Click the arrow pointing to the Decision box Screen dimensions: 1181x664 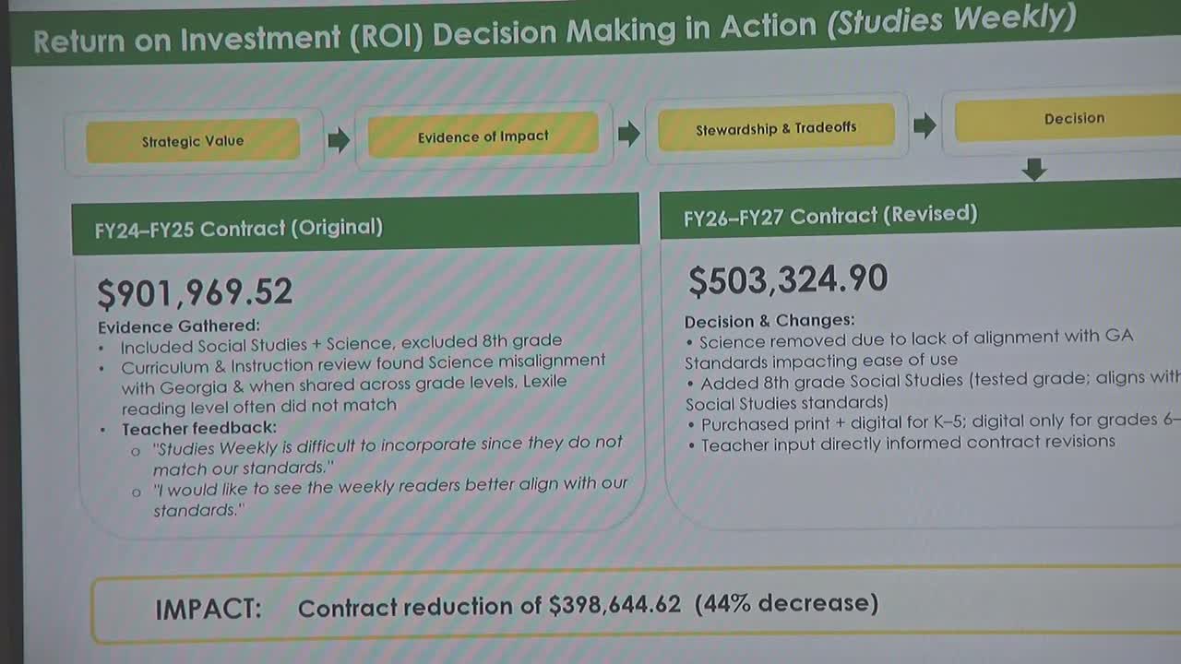click(924, 125)
